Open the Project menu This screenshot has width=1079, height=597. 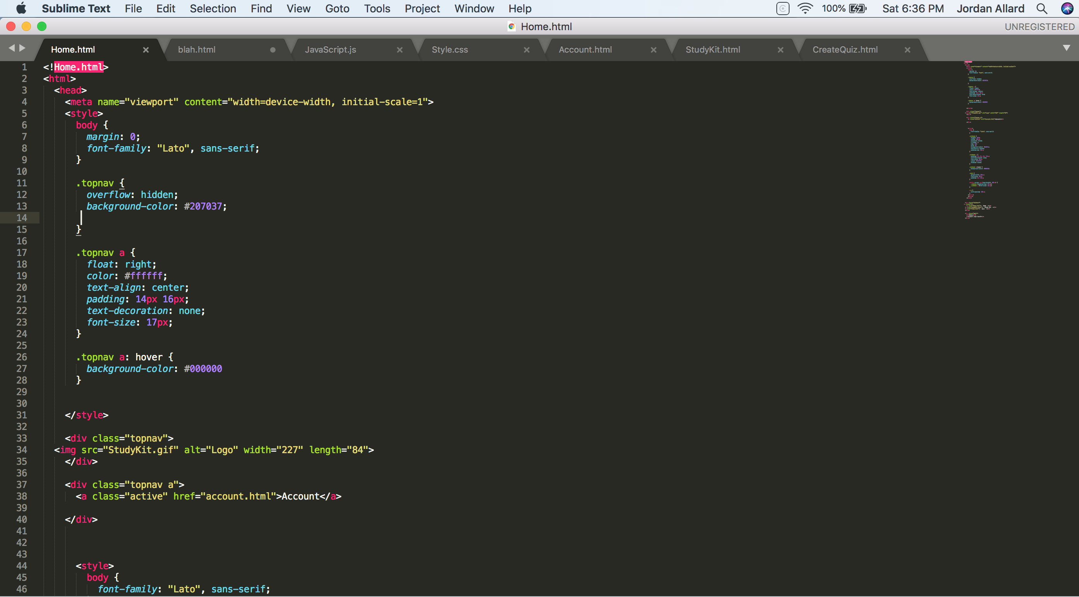422,9
